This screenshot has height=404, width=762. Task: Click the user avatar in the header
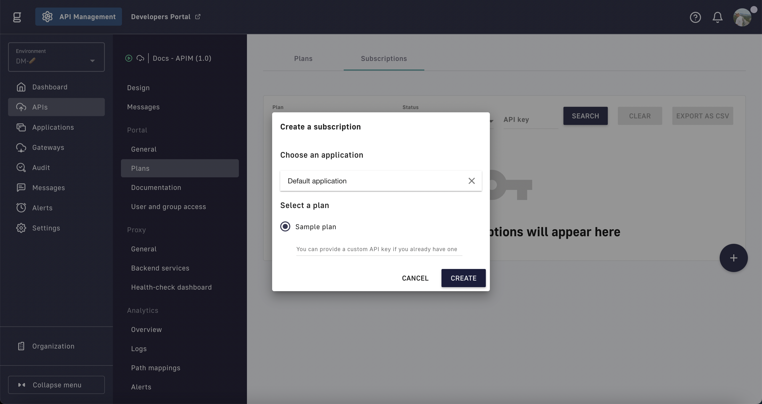click(x=742, y=17)
